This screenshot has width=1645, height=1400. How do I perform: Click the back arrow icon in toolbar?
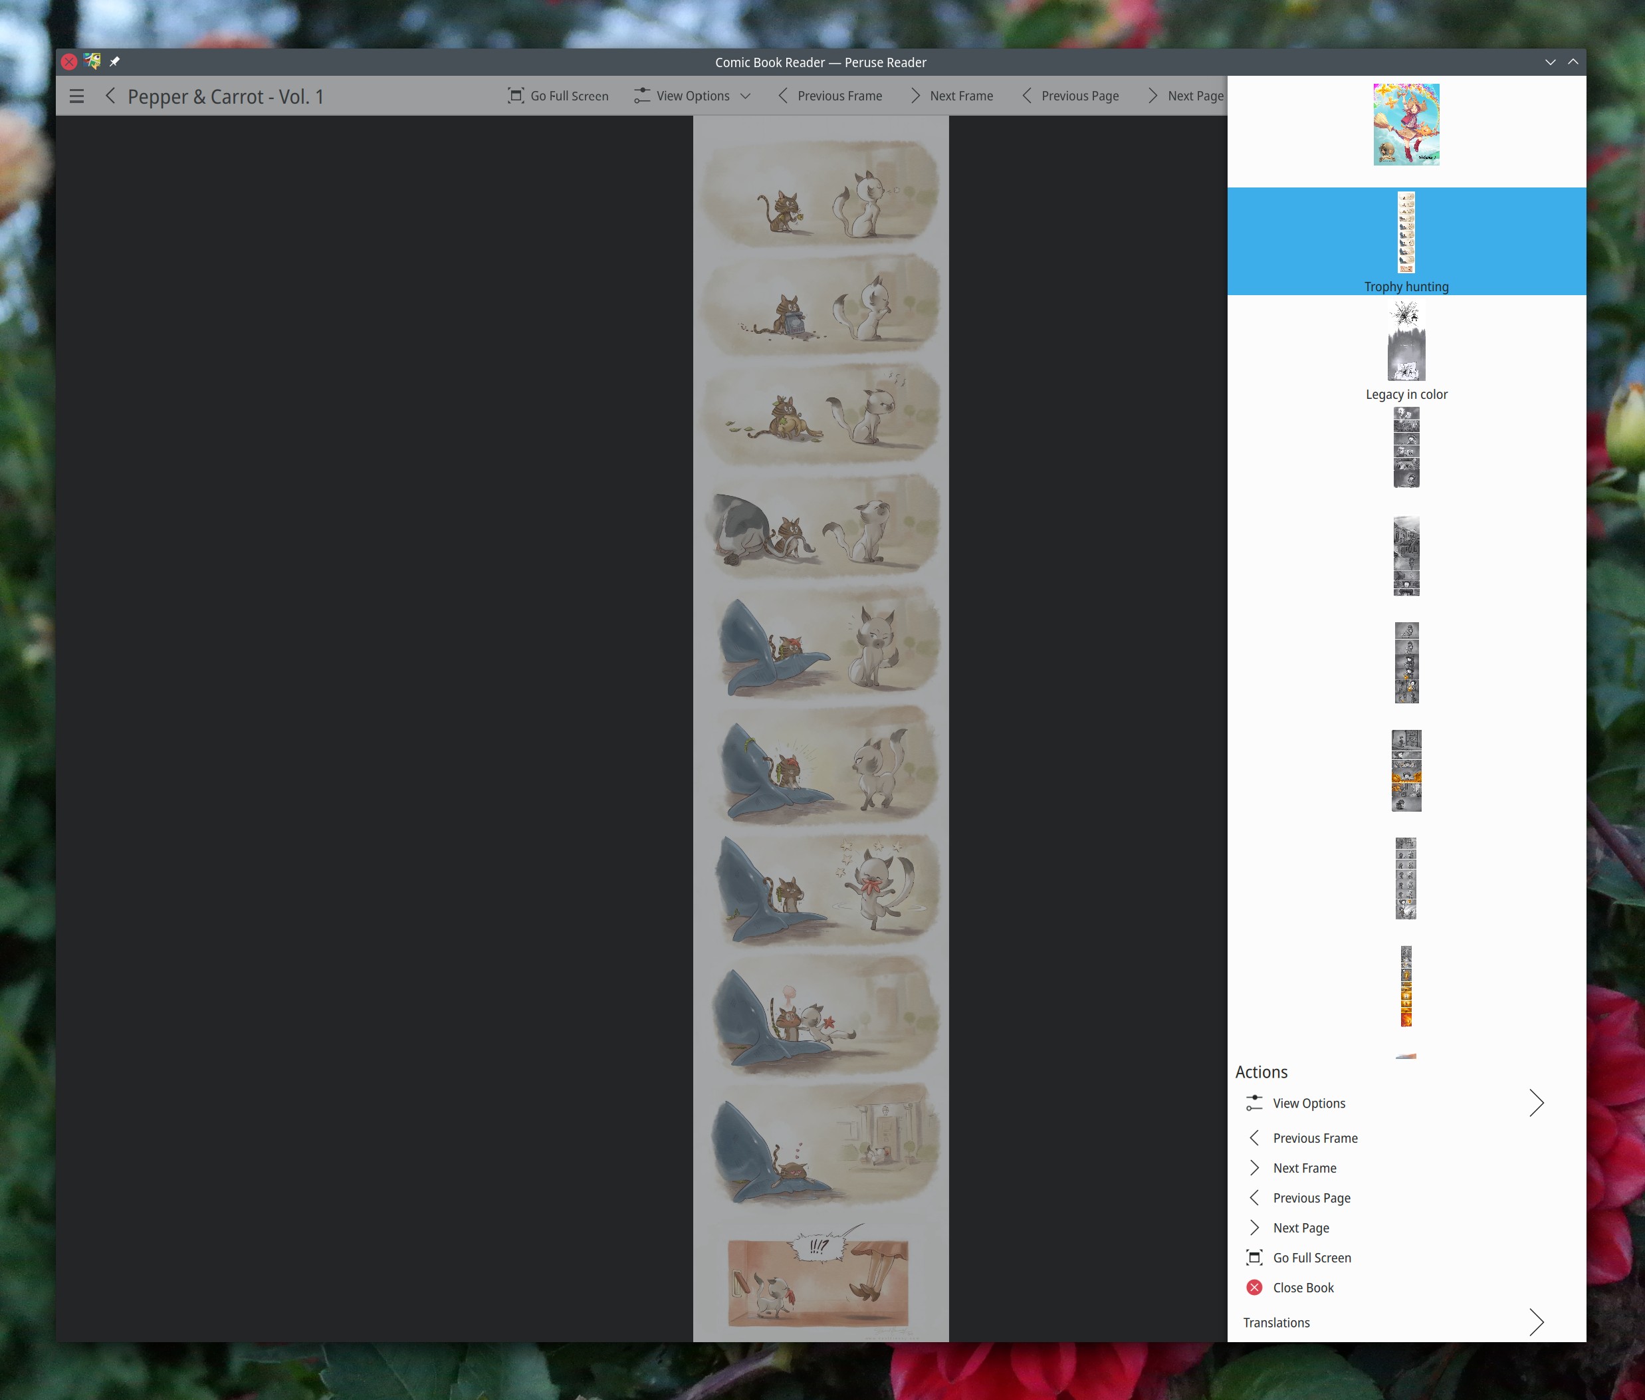(110, 96)
